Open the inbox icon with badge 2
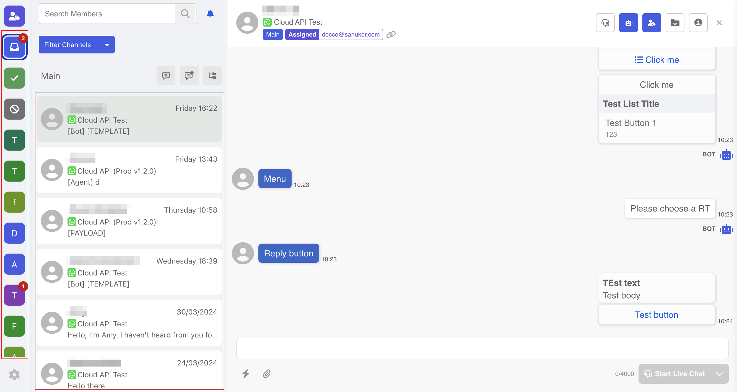 tap(14, 47)
